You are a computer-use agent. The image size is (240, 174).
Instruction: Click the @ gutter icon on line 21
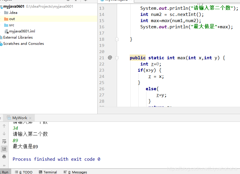tap(110, 58)
